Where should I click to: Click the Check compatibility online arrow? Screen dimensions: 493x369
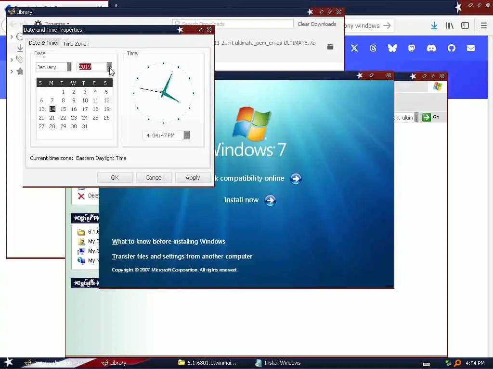point(296,179)
